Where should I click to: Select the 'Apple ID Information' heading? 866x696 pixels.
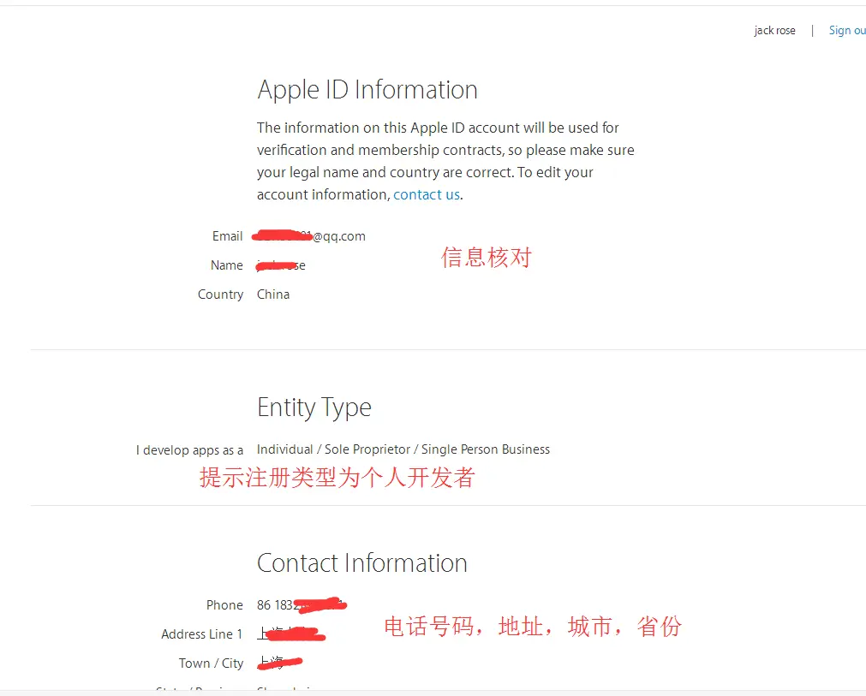(367, 89)
